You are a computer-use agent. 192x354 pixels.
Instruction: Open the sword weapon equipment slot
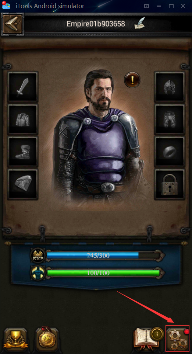pyautogui.click(x=22, y=87)
